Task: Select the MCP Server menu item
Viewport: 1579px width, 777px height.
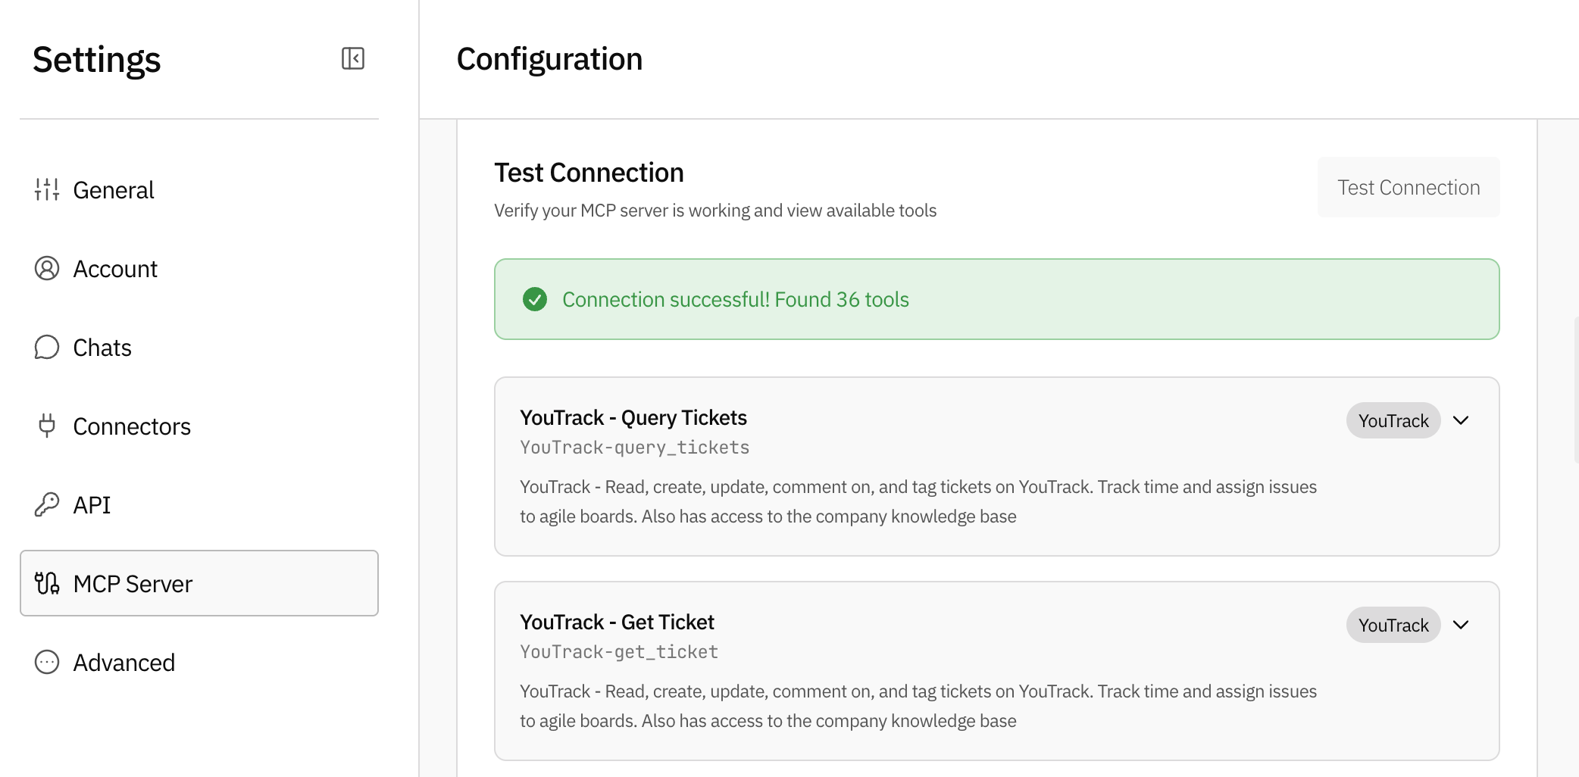Action: 199,583
